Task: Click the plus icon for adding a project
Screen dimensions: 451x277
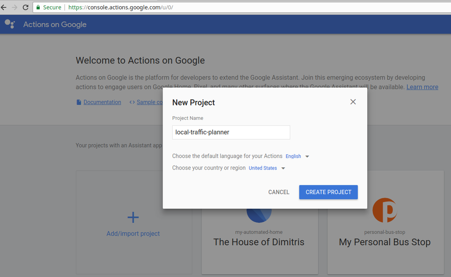Action: (133, 217)
